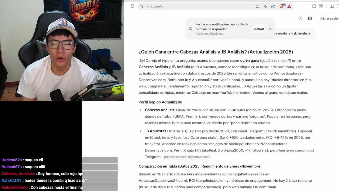The height and width of the screenshot is (191, 339).
Task: Bookmark this page with the bookmark icon
Action: tap(132, 6)
